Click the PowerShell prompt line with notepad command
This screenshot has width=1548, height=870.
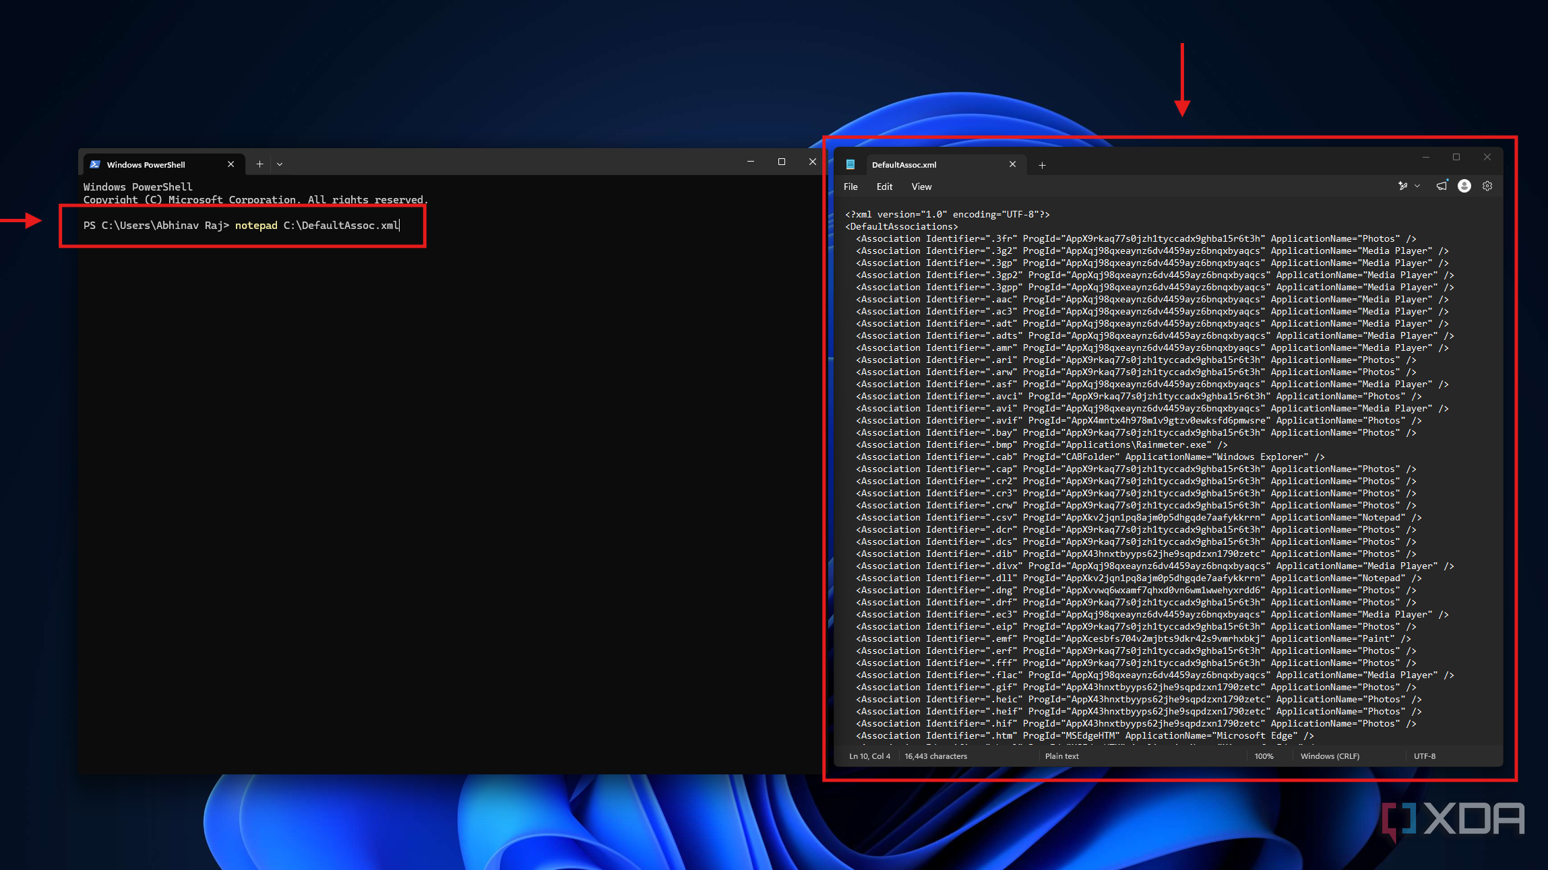241,226
